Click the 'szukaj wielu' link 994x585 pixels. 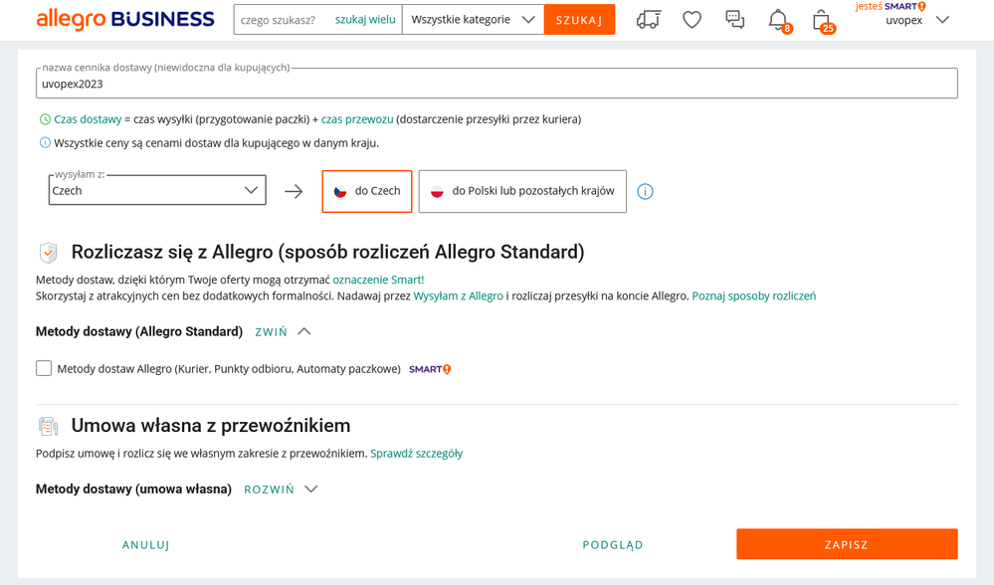[365, 20]
